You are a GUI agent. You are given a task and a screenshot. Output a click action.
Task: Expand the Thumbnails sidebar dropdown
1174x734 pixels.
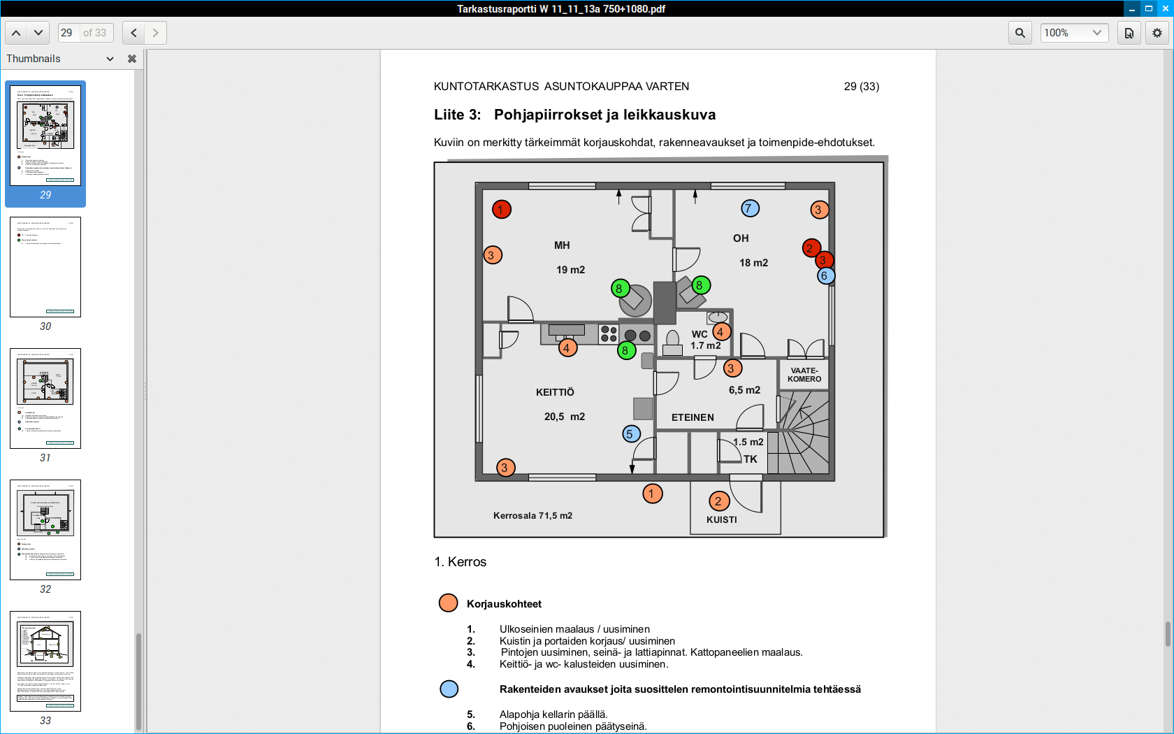[110, 59]
